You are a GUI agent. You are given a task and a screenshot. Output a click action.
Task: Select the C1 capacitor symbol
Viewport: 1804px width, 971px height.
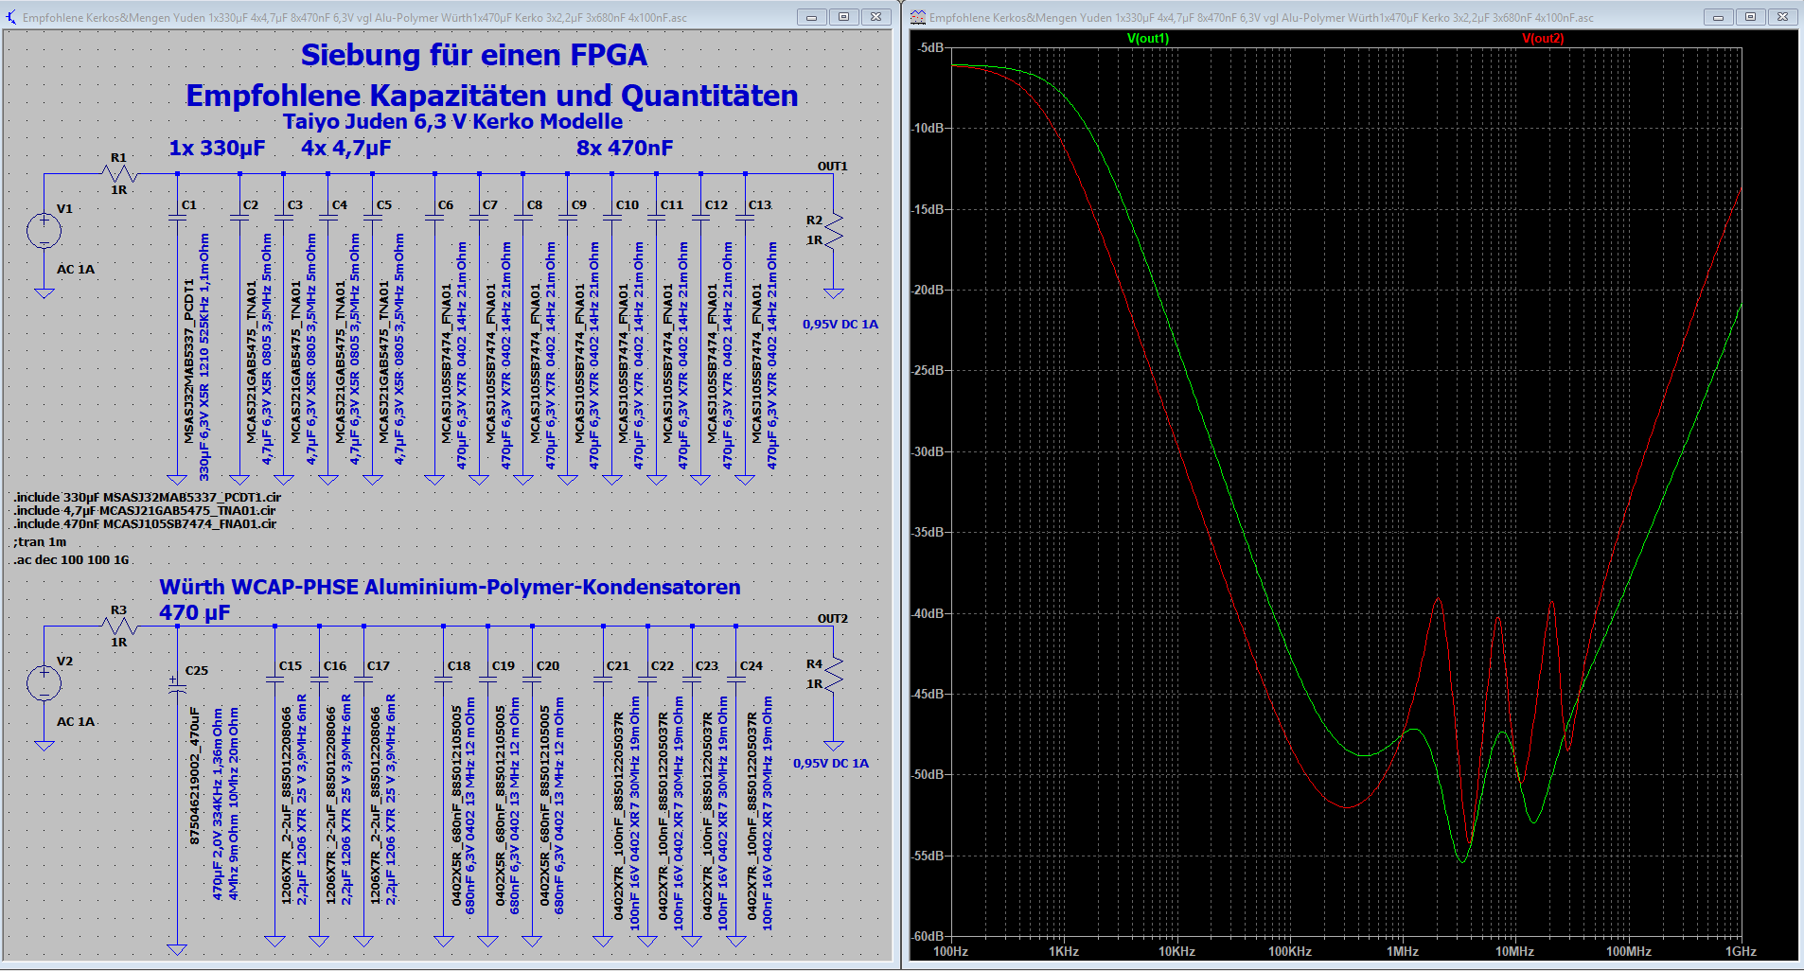click(177, 219)
